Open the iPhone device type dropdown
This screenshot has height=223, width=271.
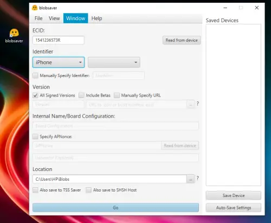tap(59, 62)
